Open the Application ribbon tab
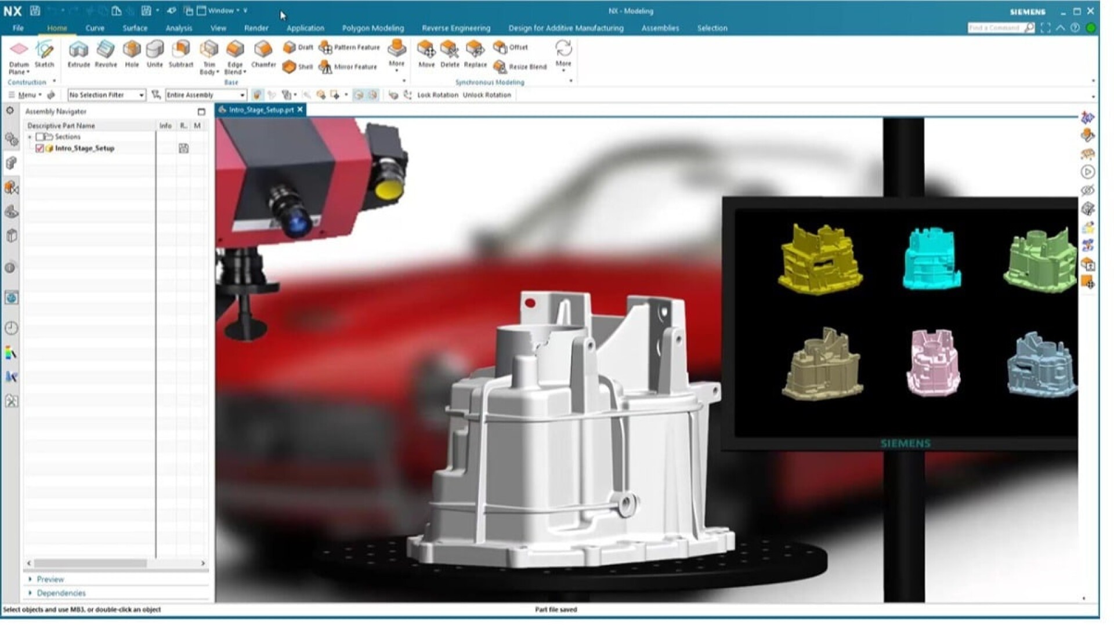 point(305,28)
